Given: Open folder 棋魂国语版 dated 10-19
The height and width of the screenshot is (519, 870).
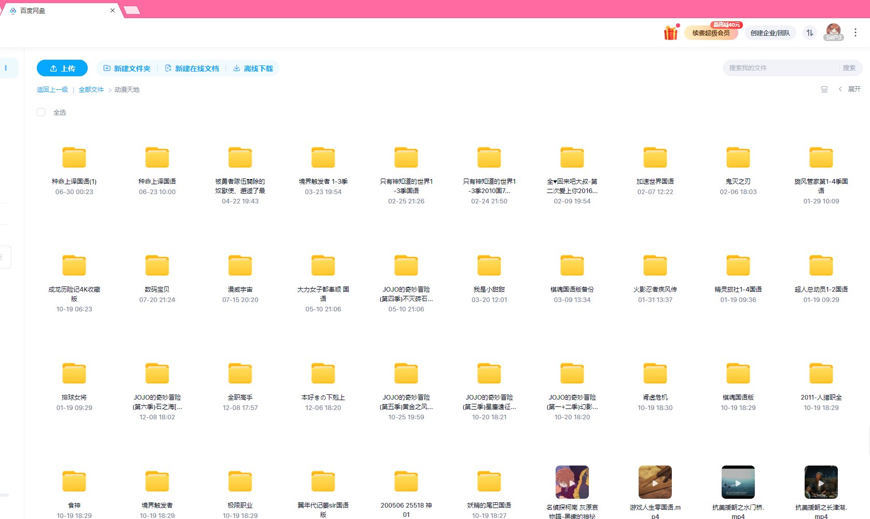Looking at the screenshot, I should (738, 374).
